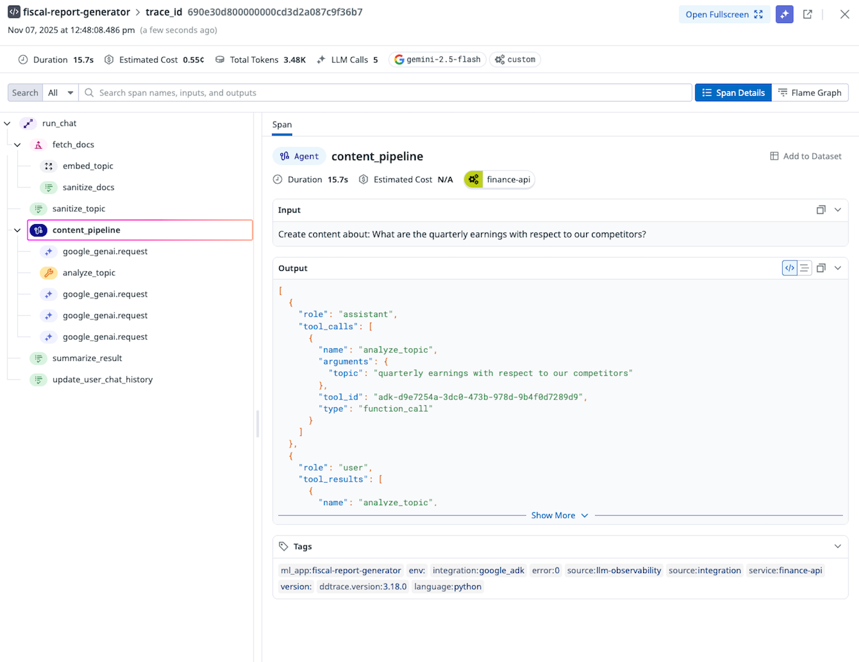The height and width of the screenshot is (662, 859).
Task: Click the integration:google_adk tag
Action: pyautogui.click(x=479, y=570)
